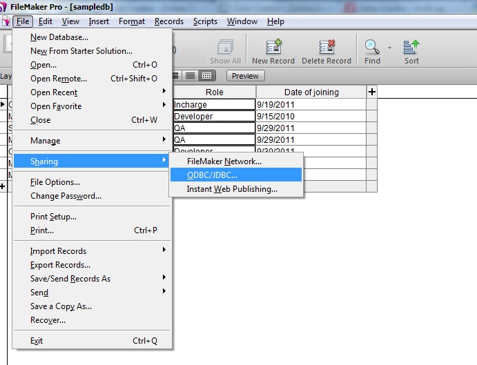Click the 9/19/2011 date cell
The width and height of the screenshot is (477, 365).
[311, 104]
